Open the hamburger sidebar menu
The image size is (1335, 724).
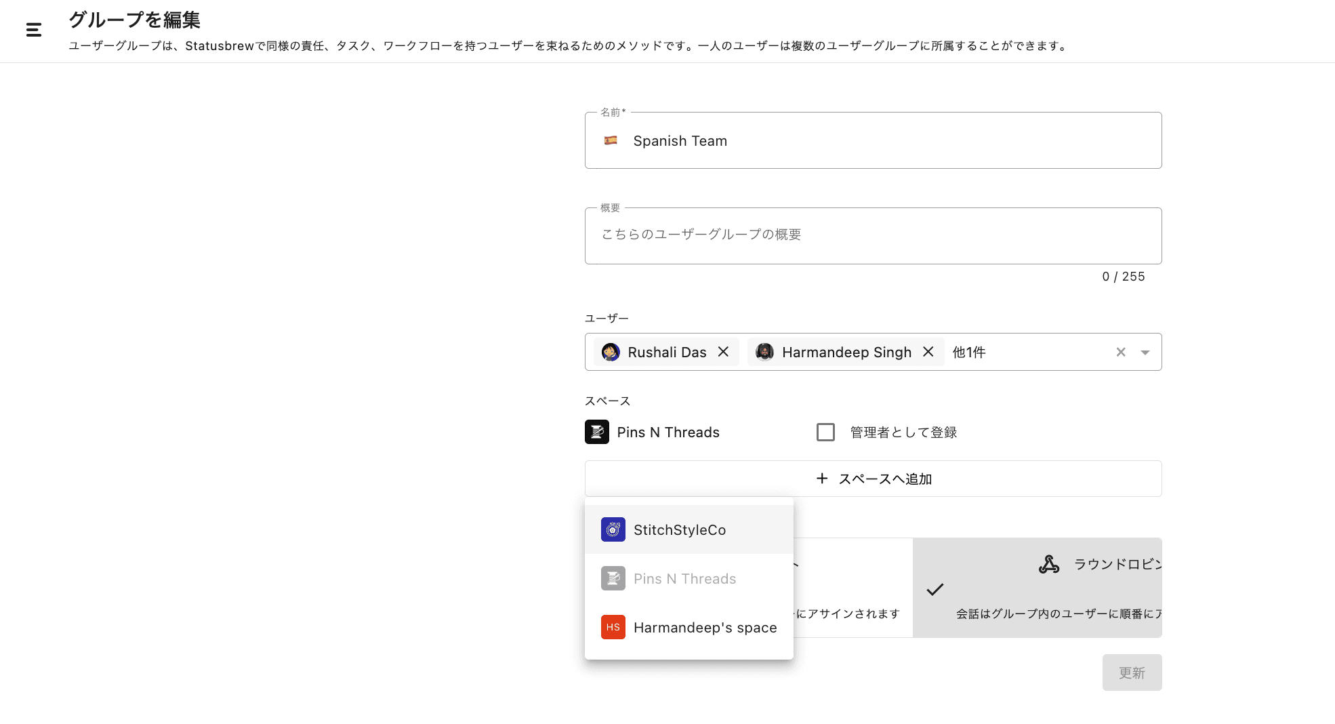[x=34, y=30]
